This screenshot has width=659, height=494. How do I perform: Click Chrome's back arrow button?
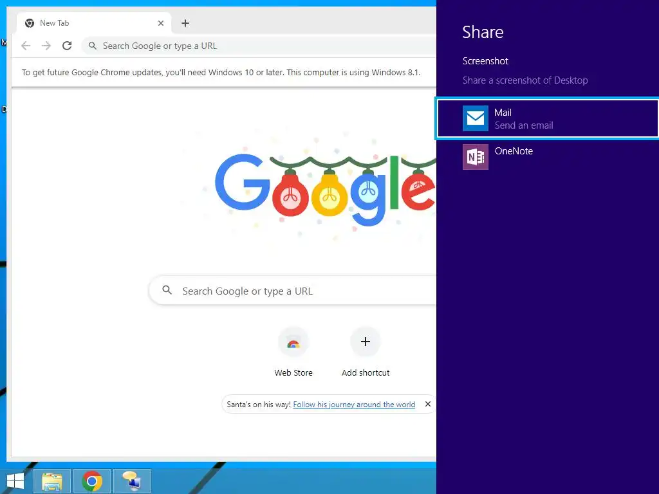pyautogui.click(x=26, y=46)
